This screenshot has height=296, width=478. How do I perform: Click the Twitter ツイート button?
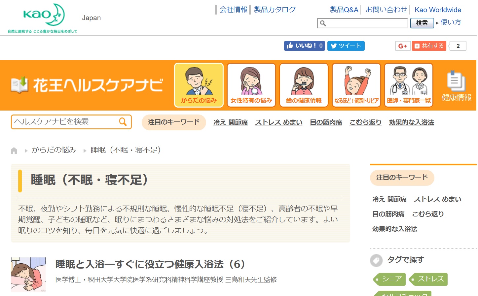click(346, 46)
